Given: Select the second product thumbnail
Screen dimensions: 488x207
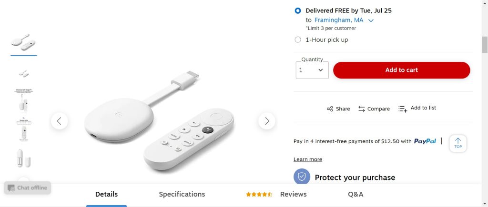Looking at the screenshot, I should click(x=24, y=73).
